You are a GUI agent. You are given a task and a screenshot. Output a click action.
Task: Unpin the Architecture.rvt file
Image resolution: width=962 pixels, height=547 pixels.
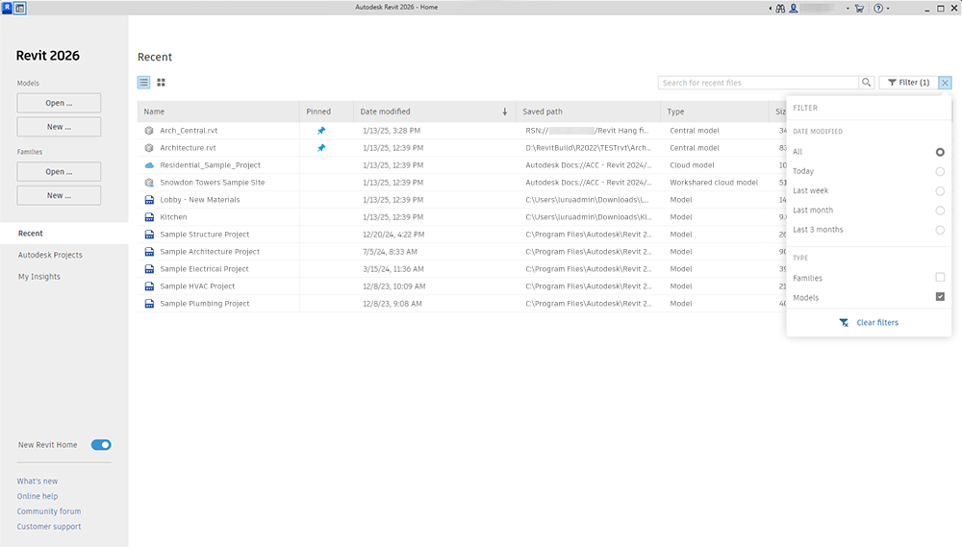coord(321,148)
